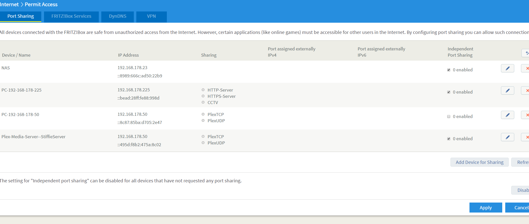The image size is (529, 224).
Task: Click PlexUDP status indicator for Plex-Media-Server--StiffieServer
Action: tap(203, 143)
